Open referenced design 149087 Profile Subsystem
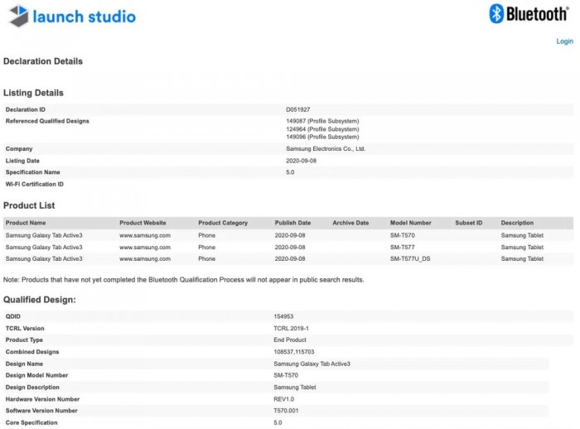580x429 pixels. coord(322,122)
